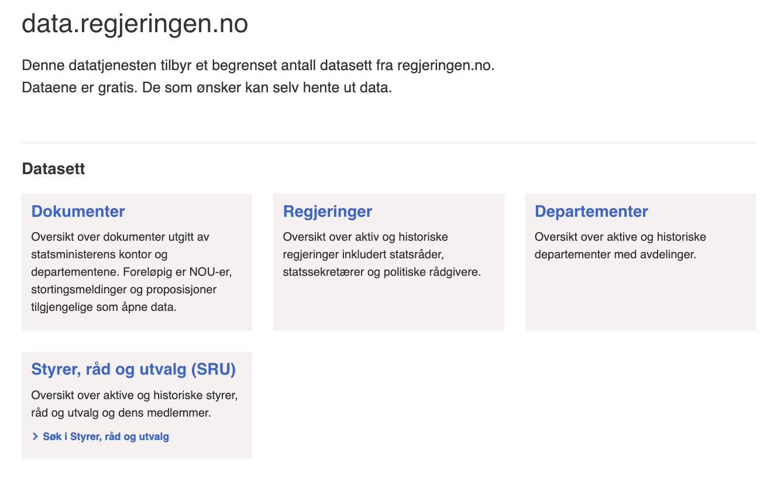Image resolution: width=777 pixels, height=478 pixels.
Task: Go to the Departementer dataset
Action: click(x=591, y=211)
